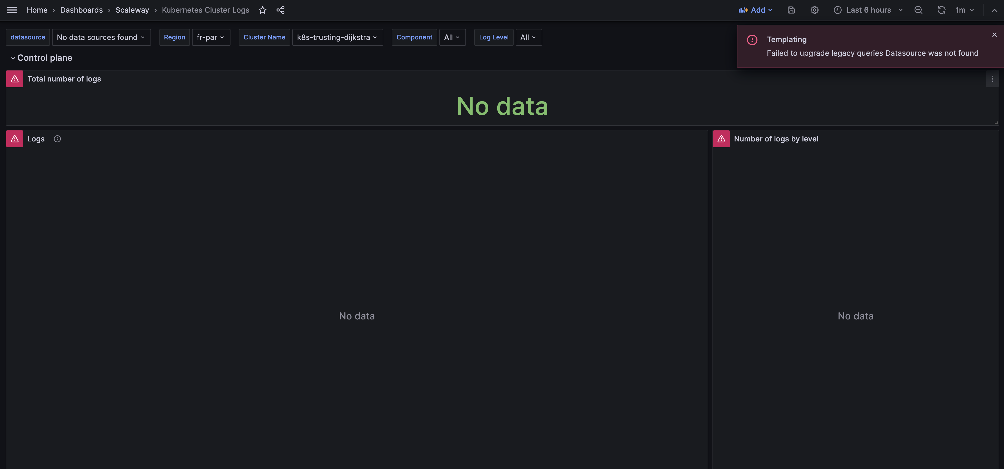Click the Templating notification heading

[x=786, y=40]
